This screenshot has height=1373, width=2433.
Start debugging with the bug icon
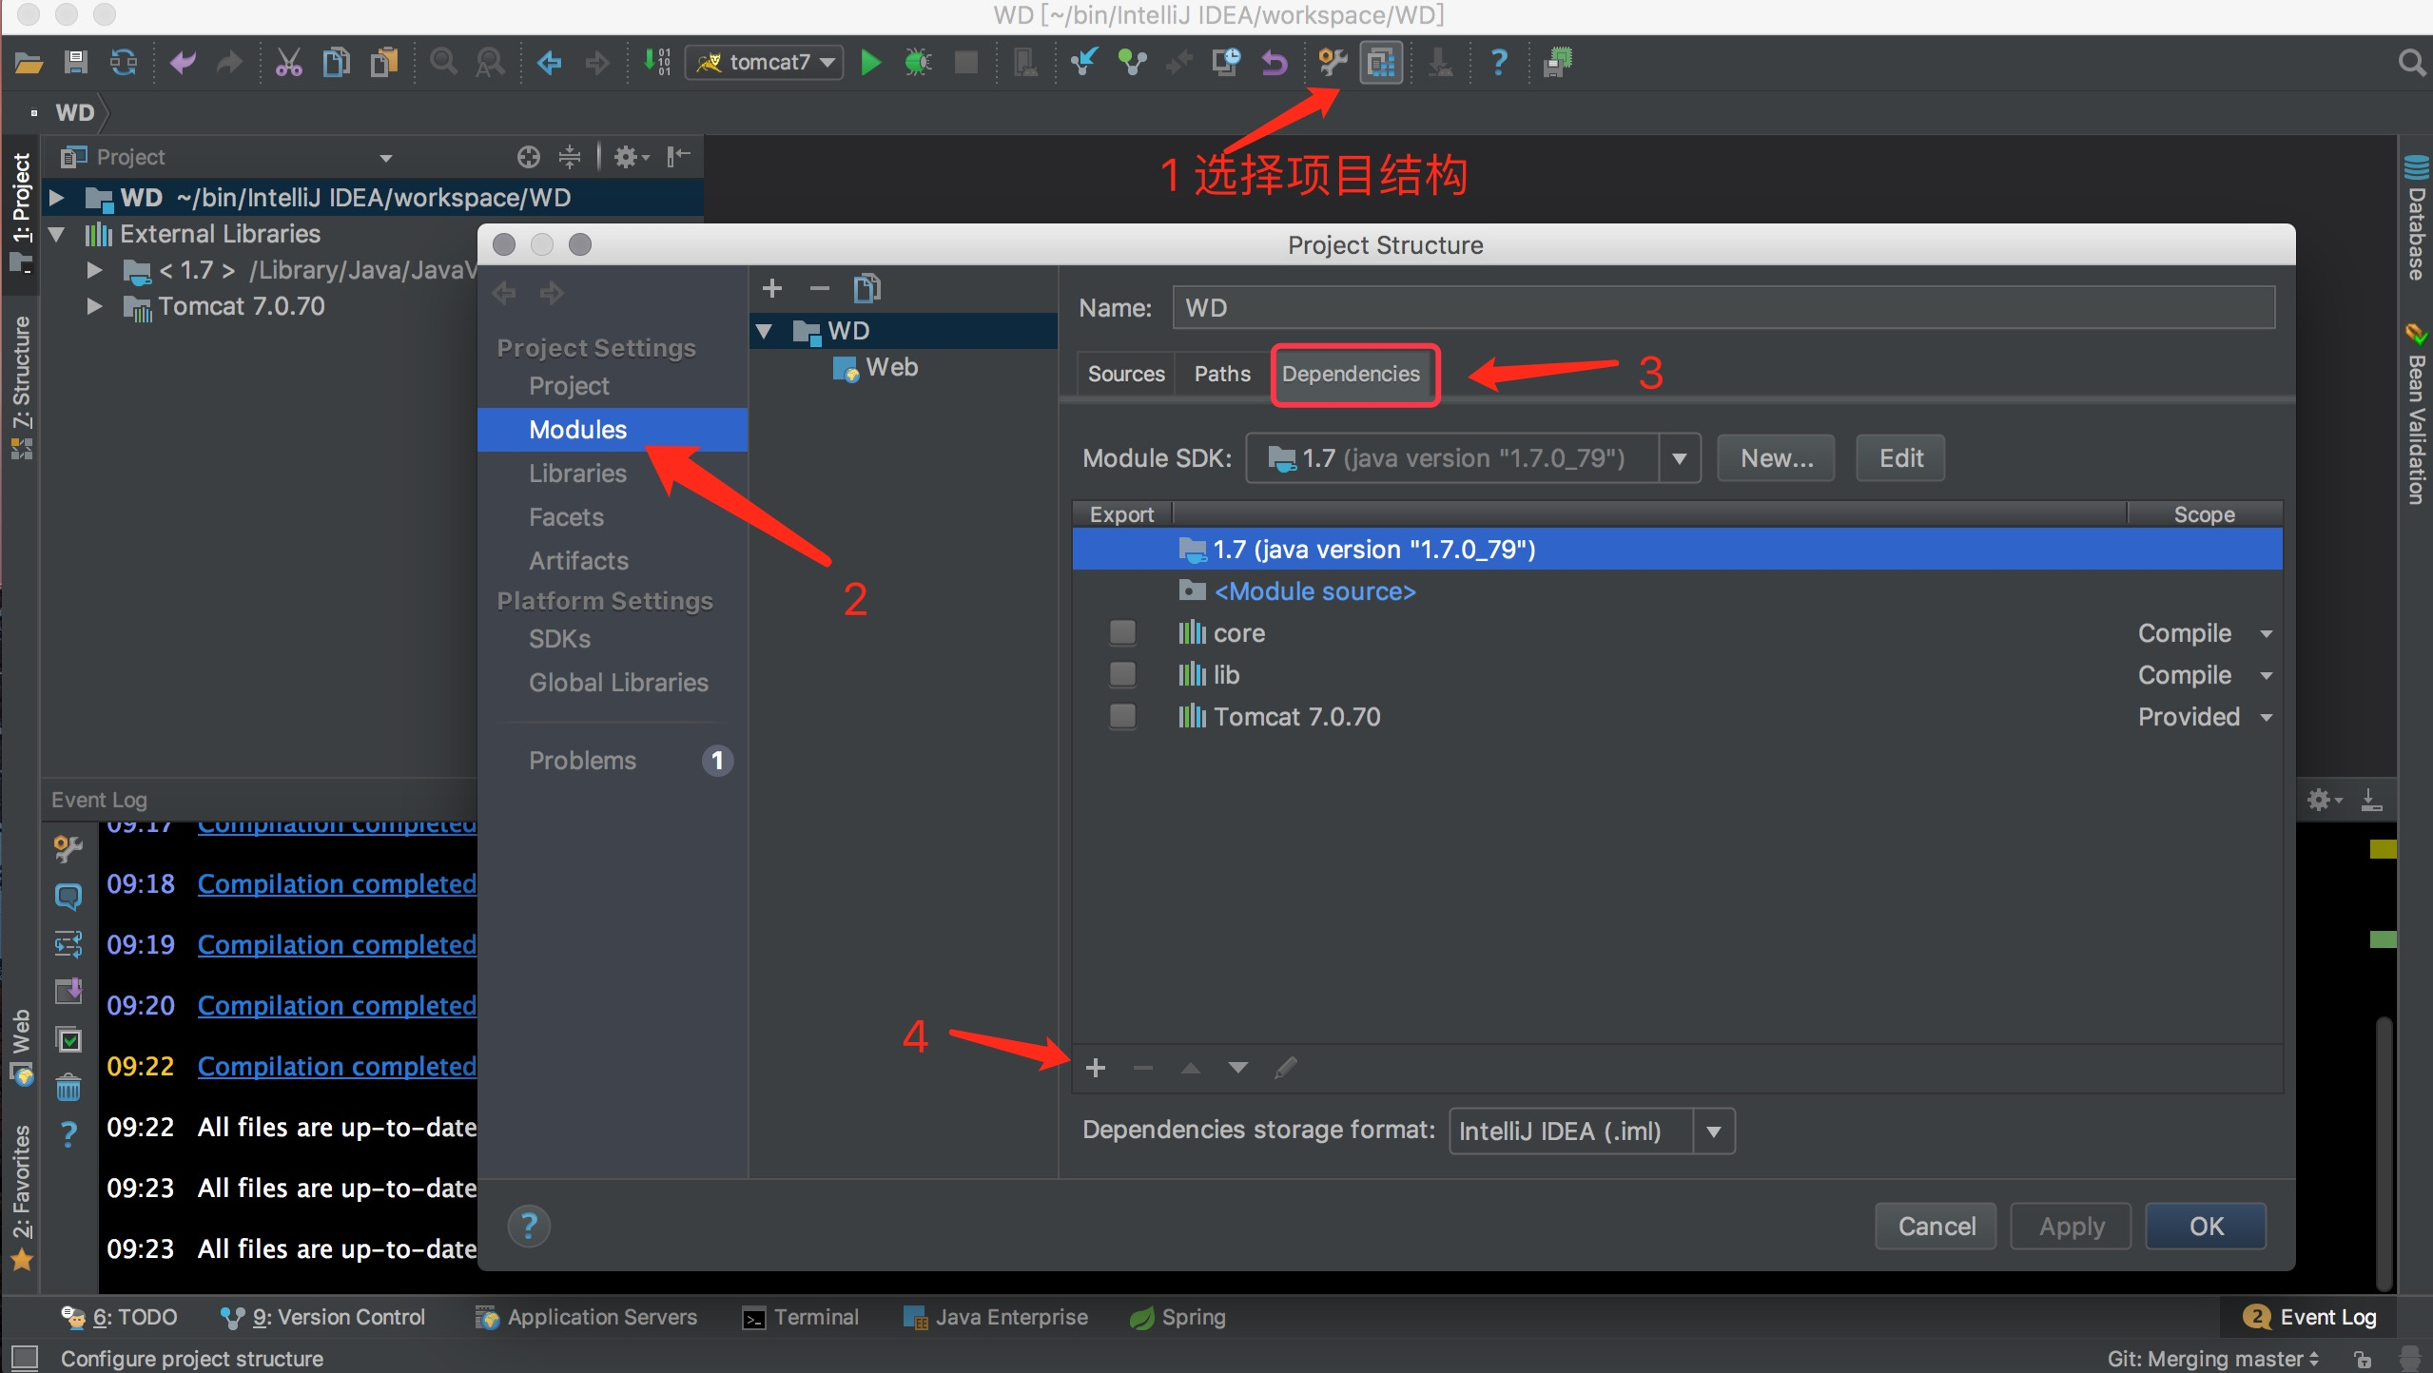coord(917,62)
